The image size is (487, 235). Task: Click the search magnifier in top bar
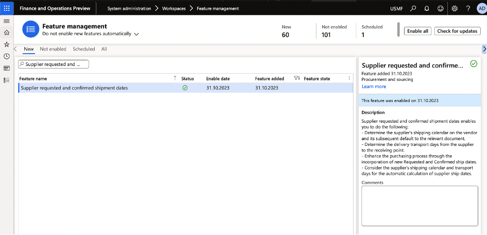tap(413, 8)
